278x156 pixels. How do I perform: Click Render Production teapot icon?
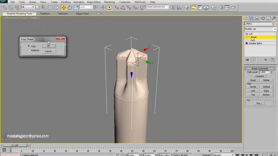tap(234, 8)
